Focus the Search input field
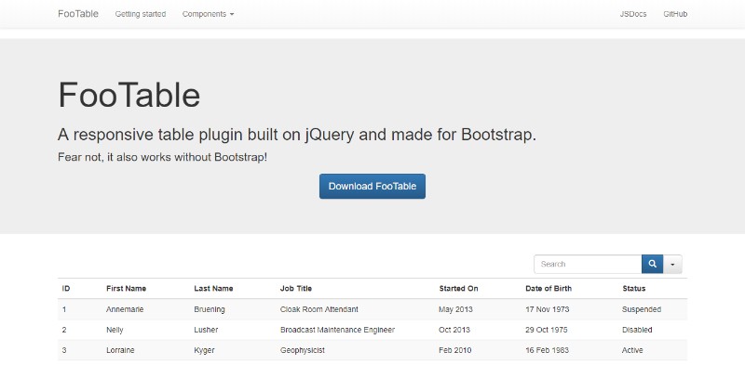 point(588,264)
